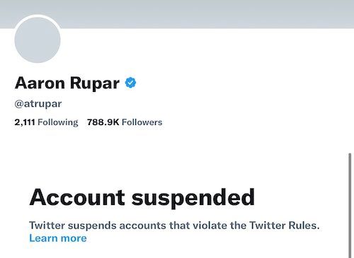Screen dimensions: 354x258
Task: Click the word Account in the heading
Action: pyautogui.click(x=77, y=197)
